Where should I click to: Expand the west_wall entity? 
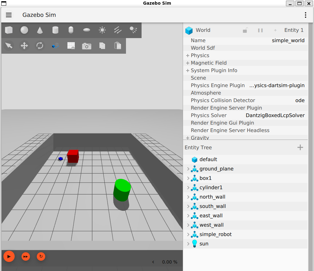(188, 225)
